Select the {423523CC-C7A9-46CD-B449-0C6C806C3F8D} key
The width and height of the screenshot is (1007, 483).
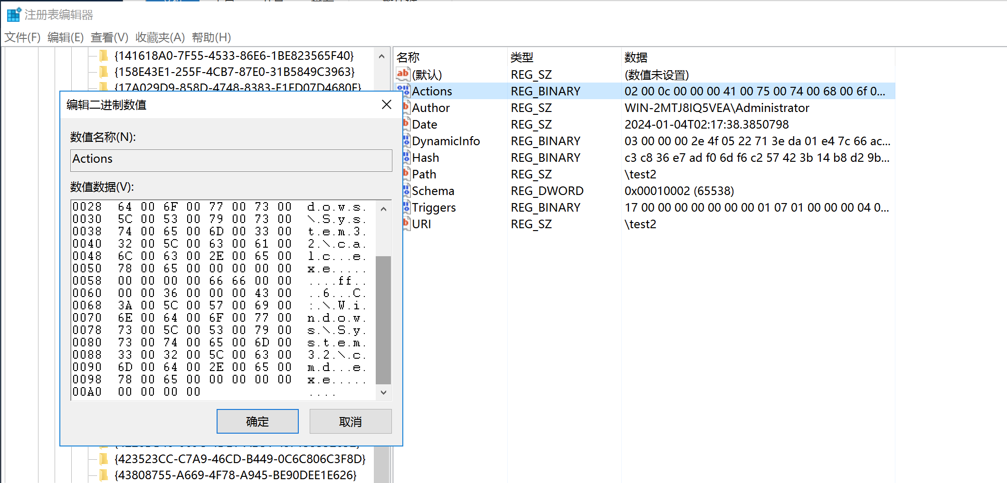pos(240,459)
